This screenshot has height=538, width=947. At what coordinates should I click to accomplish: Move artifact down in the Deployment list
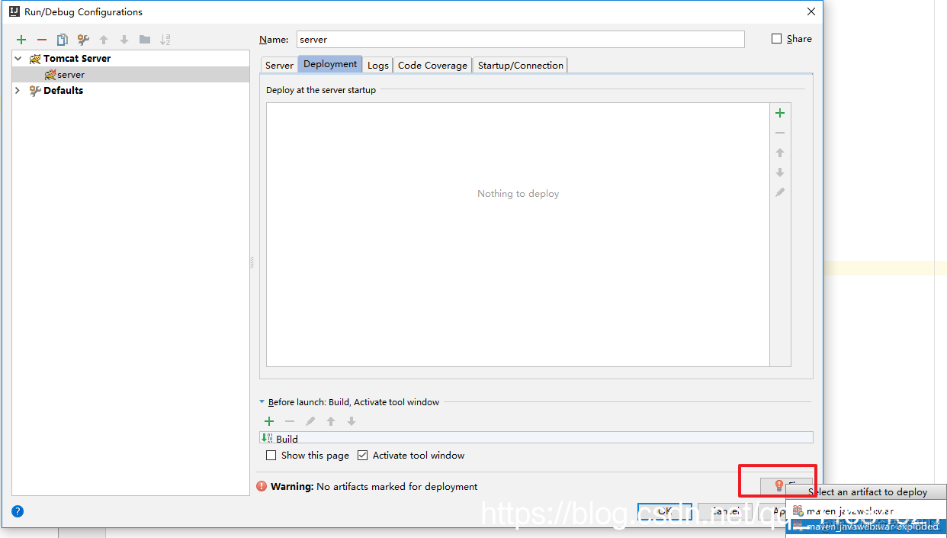(x=780, y=172)
